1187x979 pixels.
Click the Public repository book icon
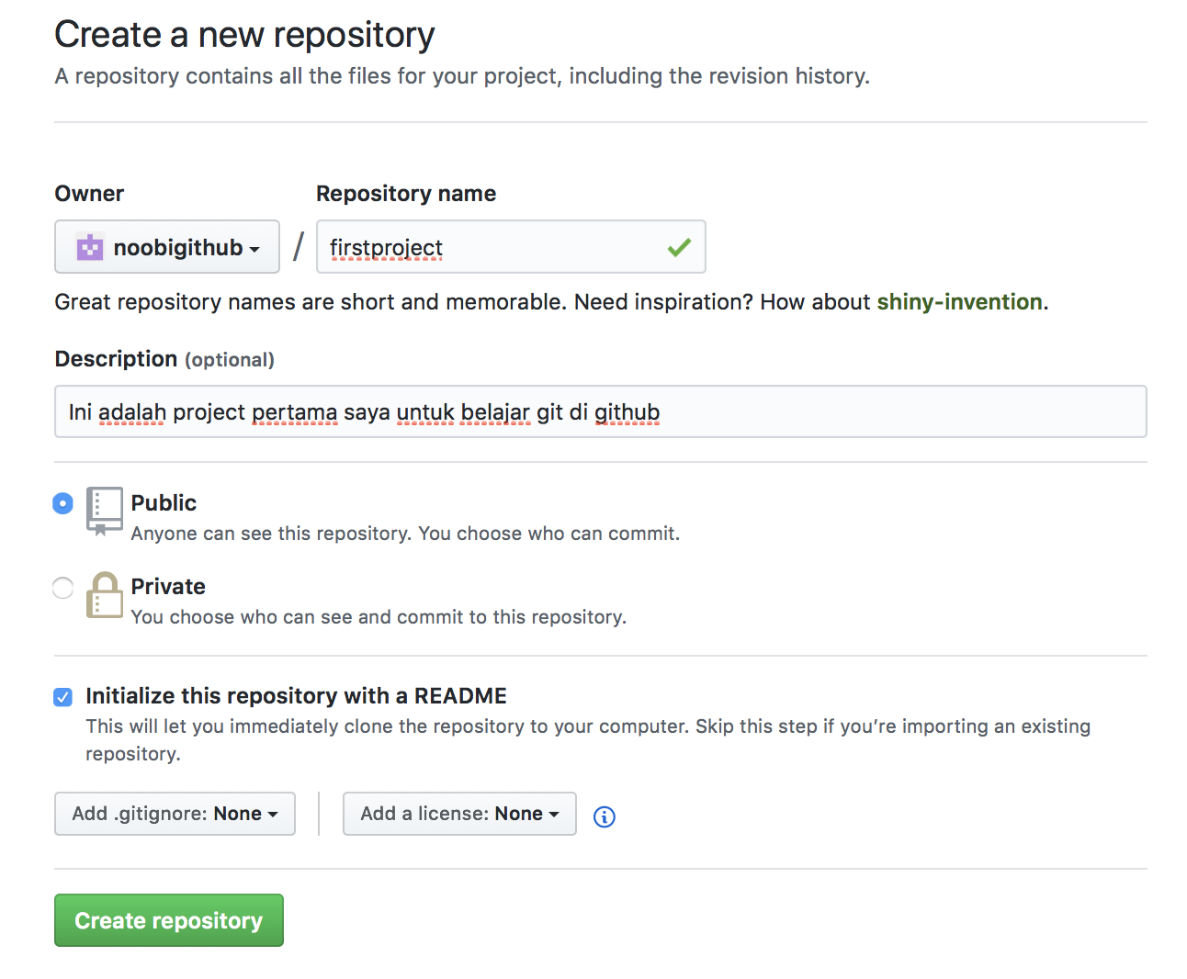point(105,511)
